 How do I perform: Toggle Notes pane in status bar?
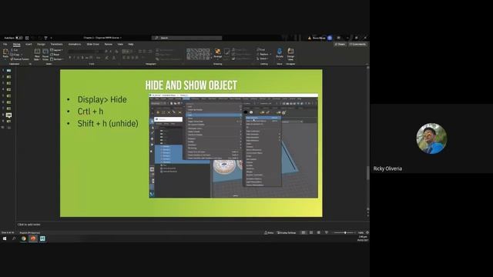pyautogui.click(x=269, y=232)
